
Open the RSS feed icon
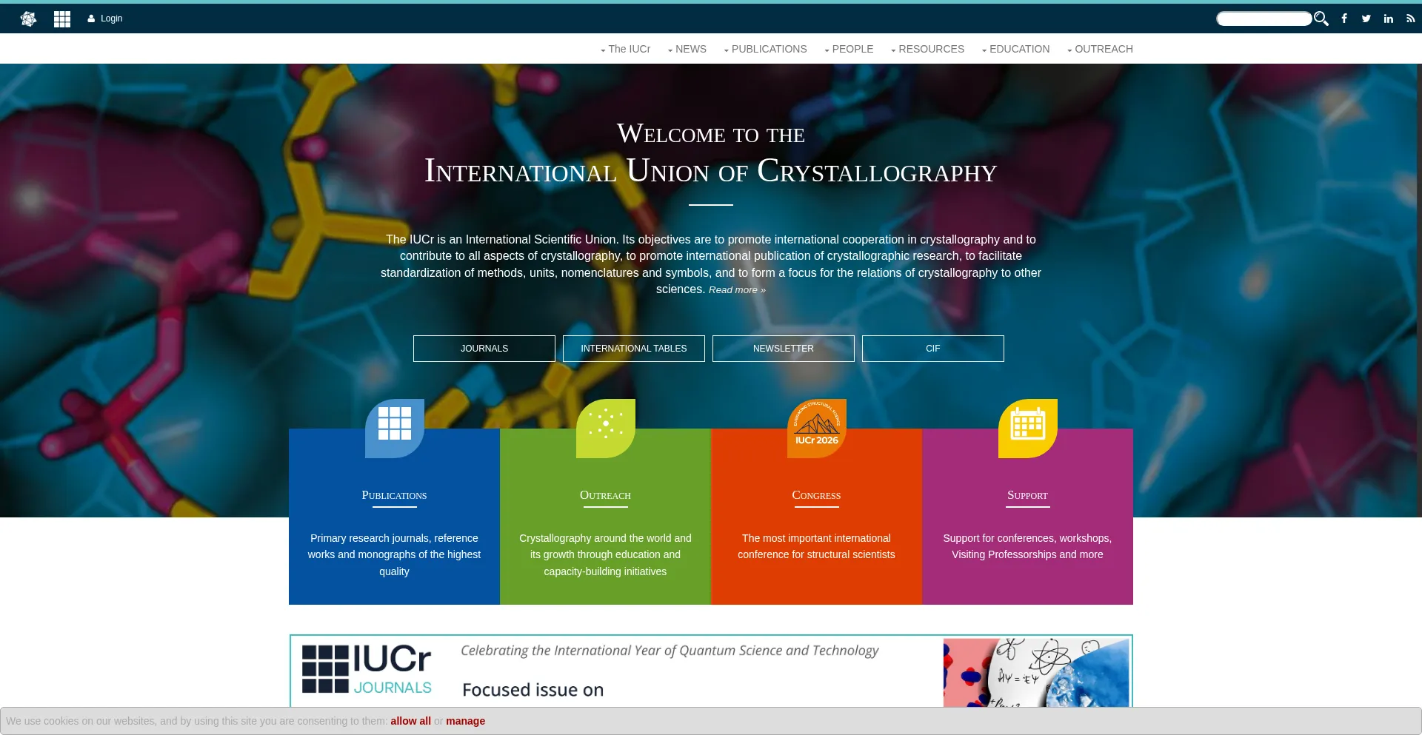1411,19
